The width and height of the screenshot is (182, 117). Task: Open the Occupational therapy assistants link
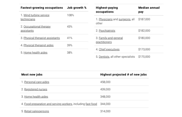[x=36, y=29]
